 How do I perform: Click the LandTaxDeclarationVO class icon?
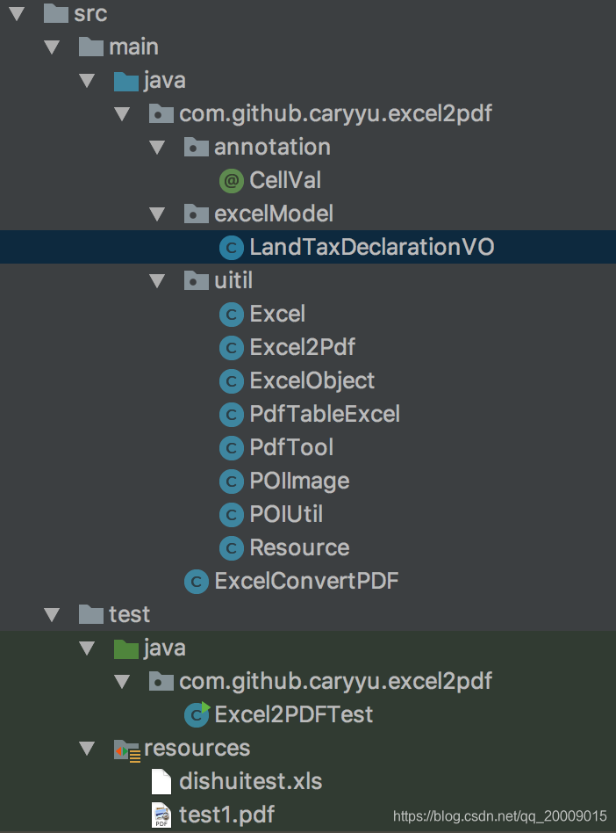tap(231, 248)
